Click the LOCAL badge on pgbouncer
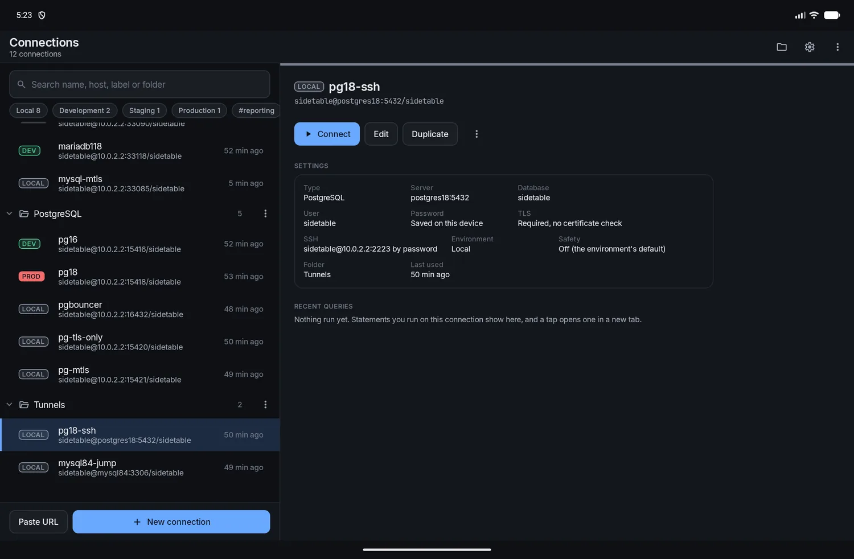The width and height of the screenshot is (854, 559). [x=34, y=309]
